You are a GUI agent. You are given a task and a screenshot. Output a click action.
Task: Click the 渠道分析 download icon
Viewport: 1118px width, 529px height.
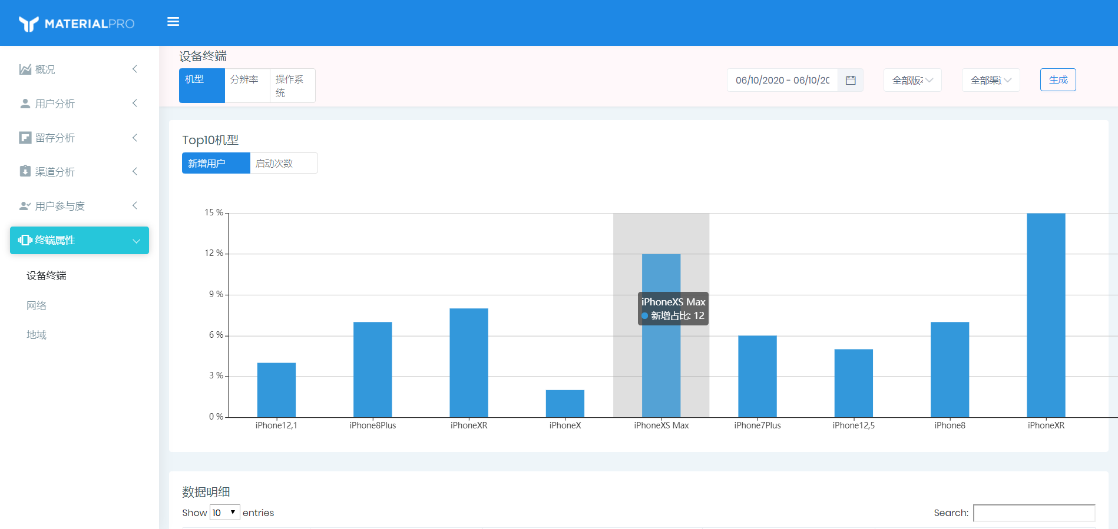(25, 171)
